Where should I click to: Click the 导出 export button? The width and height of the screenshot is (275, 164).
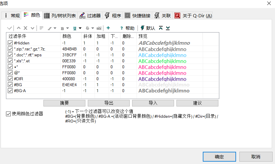click(x=109, y=103)
